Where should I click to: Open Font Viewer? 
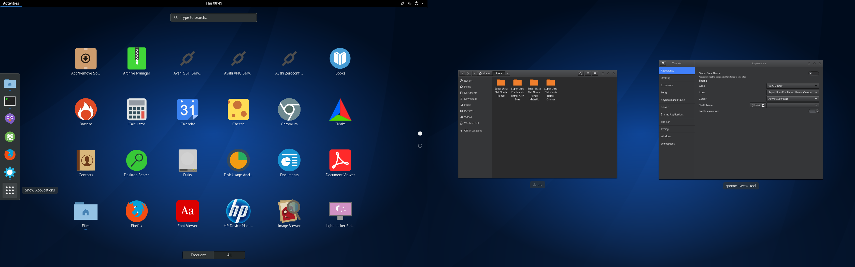point(187,214)
